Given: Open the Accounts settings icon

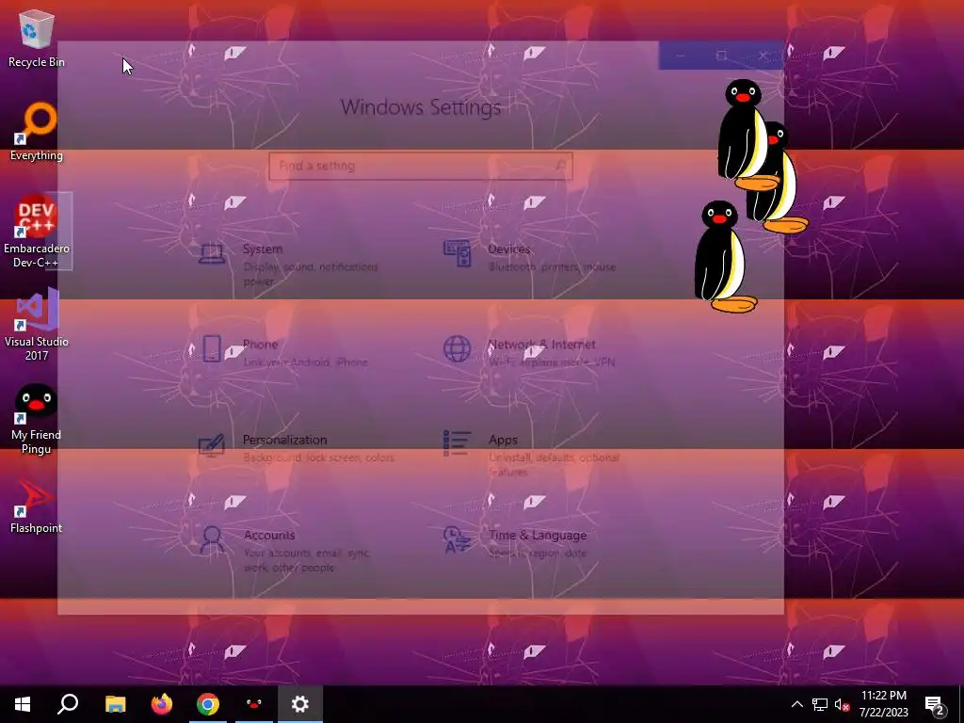Looking at the screenshot, I should coord(212,539).
